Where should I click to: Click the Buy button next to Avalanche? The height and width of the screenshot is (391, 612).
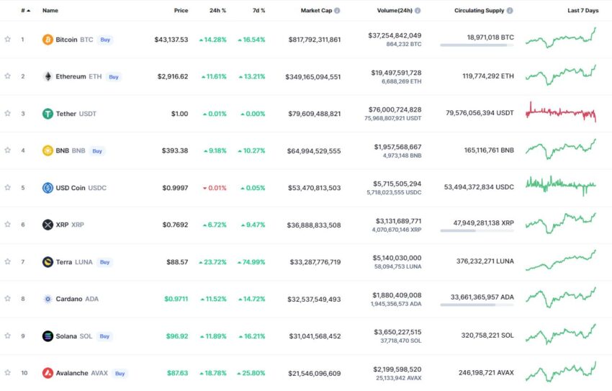pos(120,374)
